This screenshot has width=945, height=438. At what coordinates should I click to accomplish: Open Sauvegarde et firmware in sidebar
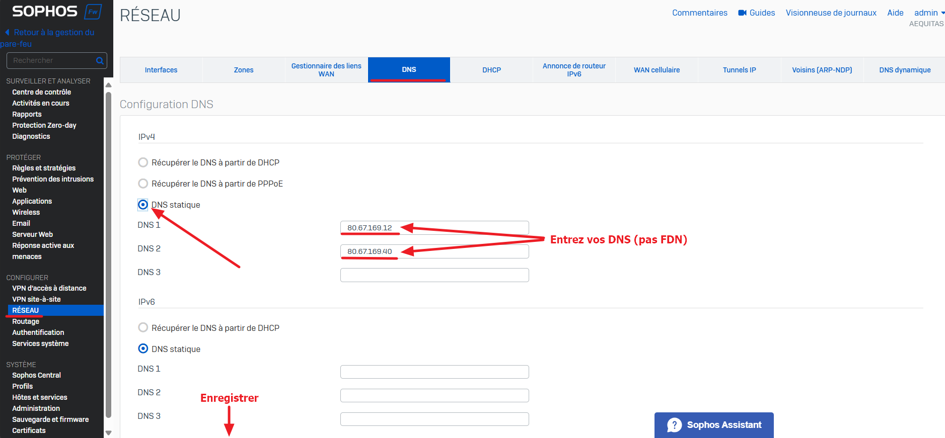pos(50,419)
